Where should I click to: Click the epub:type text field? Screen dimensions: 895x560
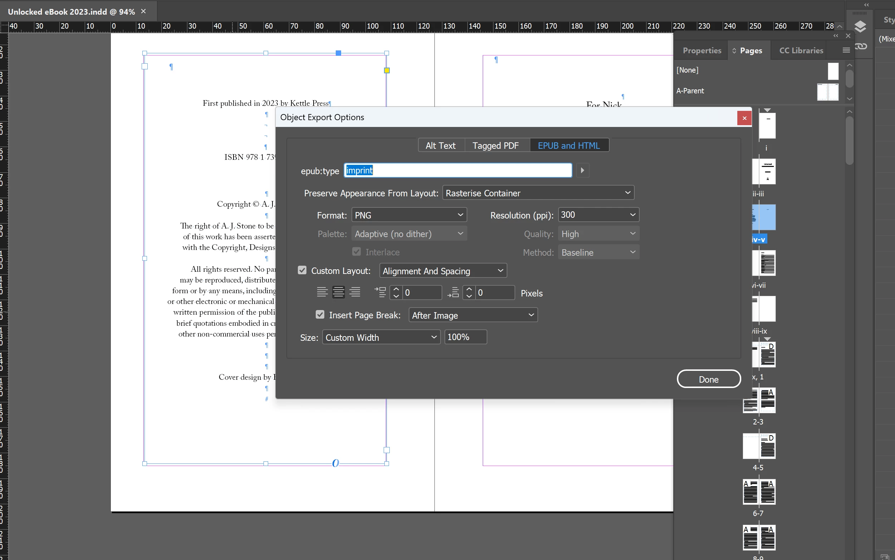tap(458, 170)
